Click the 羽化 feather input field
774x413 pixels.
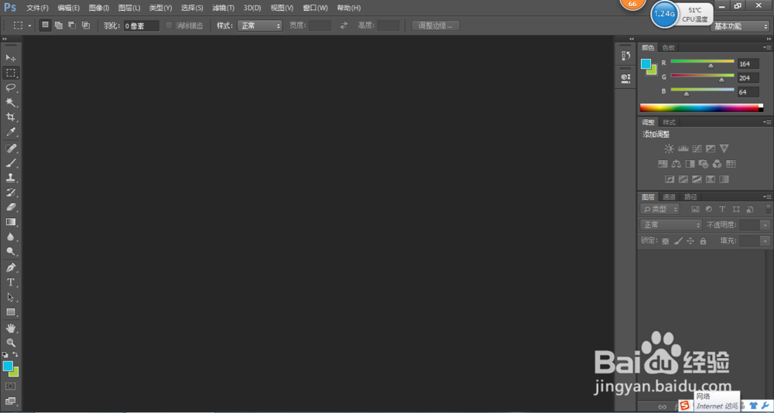pos(141,26)
